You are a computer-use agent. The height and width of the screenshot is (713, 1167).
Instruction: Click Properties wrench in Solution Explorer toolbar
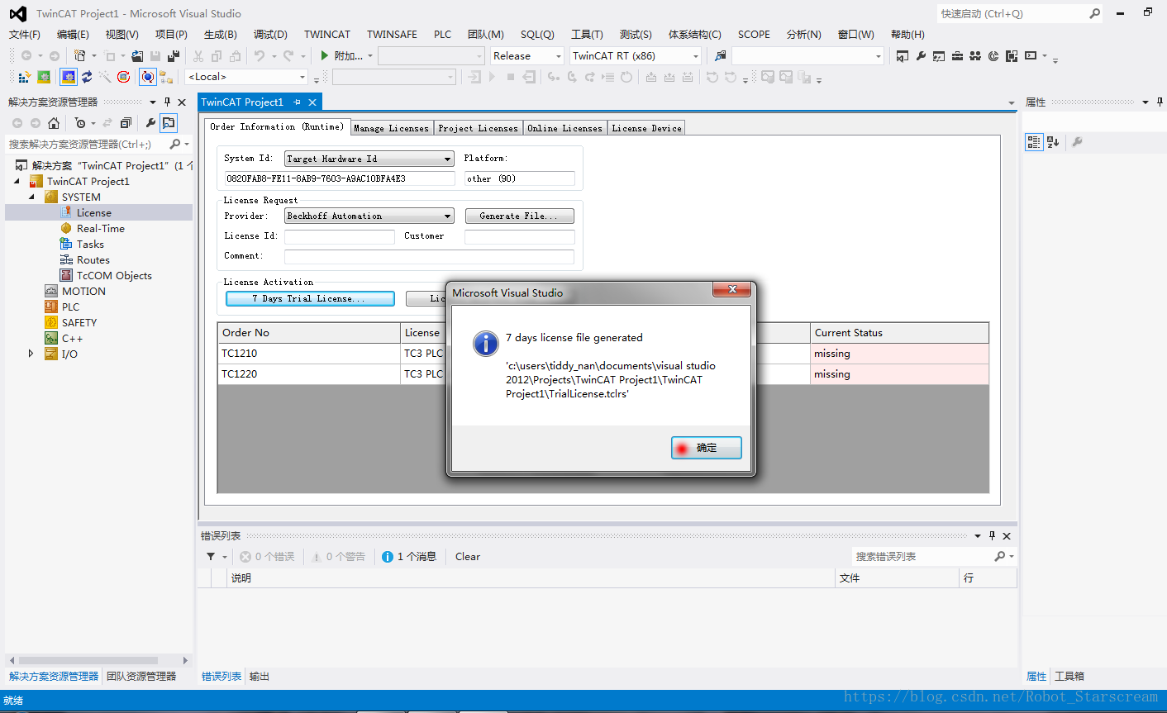pyautogui.click(x=150, y=123)
